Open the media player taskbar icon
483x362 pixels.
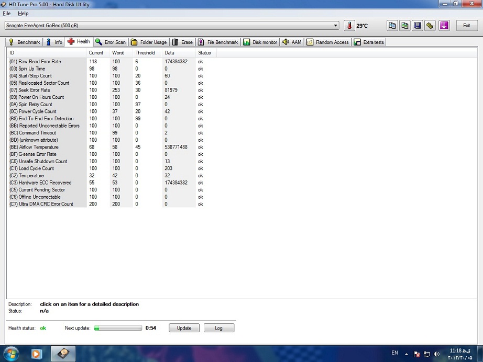click(x=37, y=354)
